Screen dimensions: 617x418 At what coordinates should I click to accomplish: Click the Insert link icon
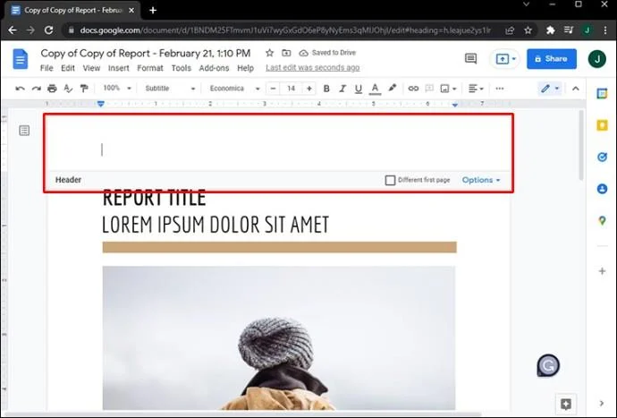pyautogui.click(x=413, y=89)
